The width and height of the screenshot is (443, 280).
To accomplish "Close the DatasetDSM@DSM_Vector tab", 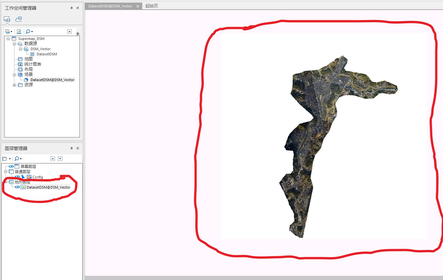I will (x=138, y=6).
